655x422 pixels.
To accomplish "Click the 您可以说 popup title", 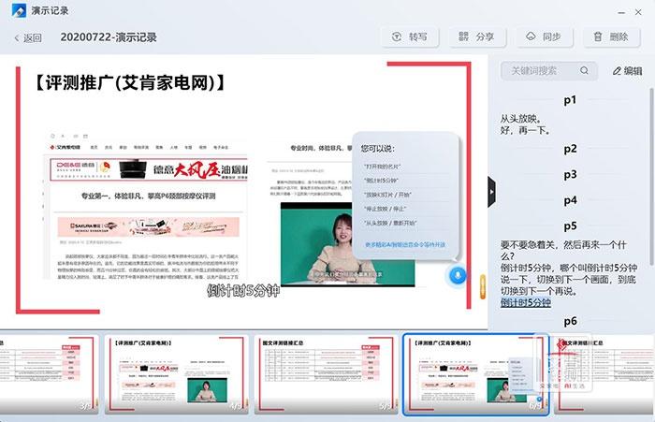I will coord(378,149).
